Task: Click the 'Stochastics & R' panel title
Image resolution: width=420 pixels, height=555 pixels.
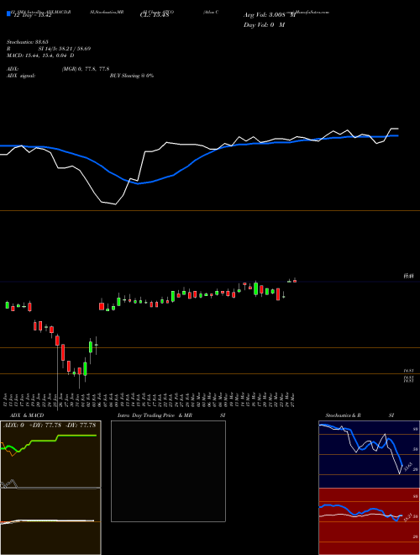Action: (x=344, y=415)
